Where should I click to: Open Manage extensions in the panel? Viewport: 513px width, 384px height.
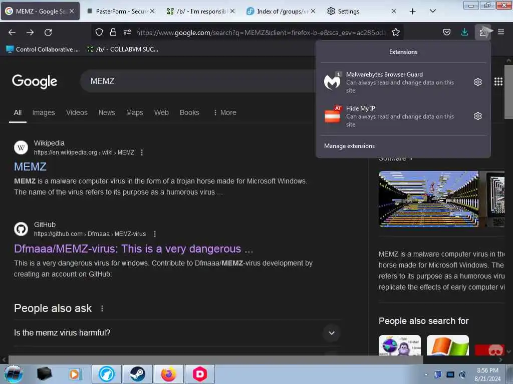click(x=349, y=146)
